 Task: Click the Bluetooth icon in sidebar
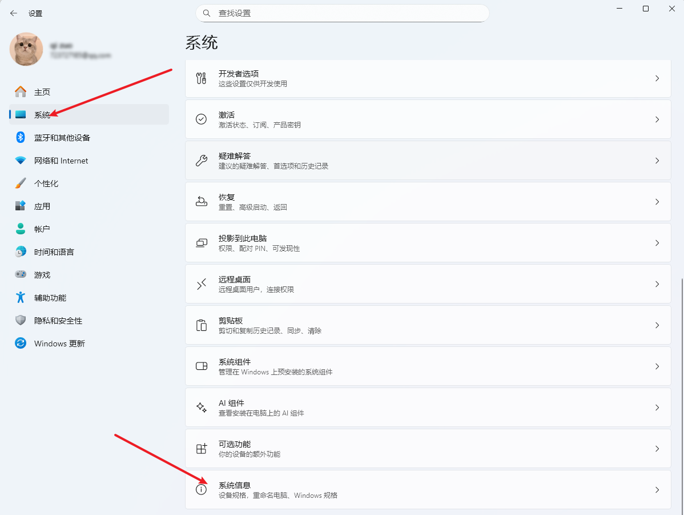click(x=21, y=137)
